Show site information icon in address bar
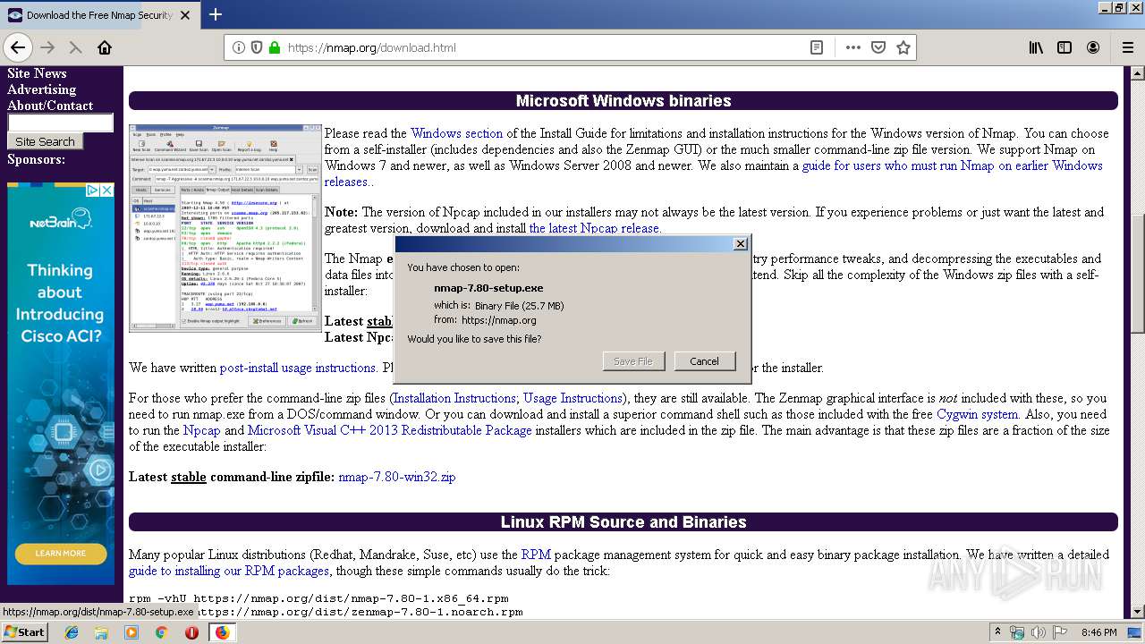Viewport: 1145px width, 644px height. pos(239,47)
